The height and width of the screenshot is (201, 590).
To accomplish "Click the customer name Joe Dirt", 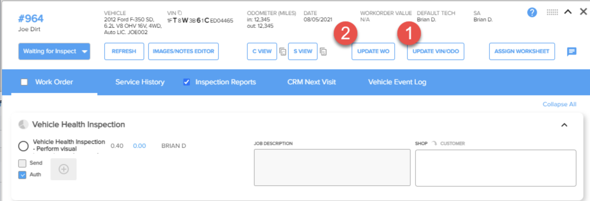I will [29, 29].
